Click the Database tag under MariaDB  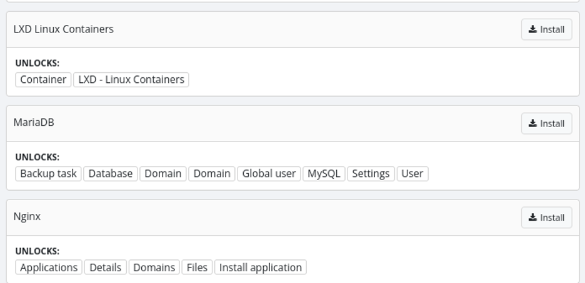point(111,174)
